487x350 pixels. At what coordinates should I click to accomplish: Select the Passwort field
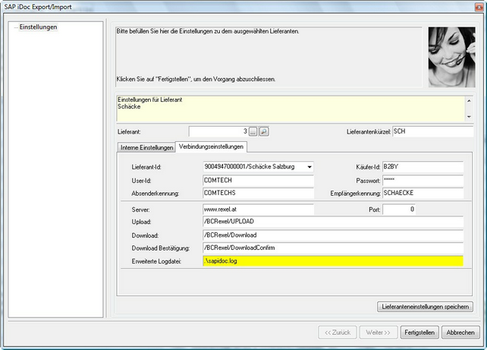422,181
